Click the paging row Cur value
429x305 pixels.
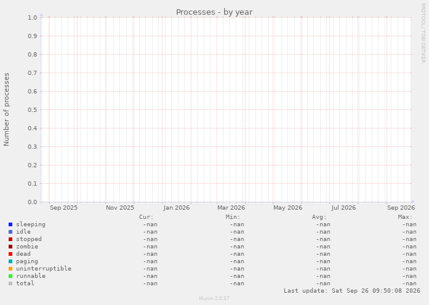pos(150,261)
